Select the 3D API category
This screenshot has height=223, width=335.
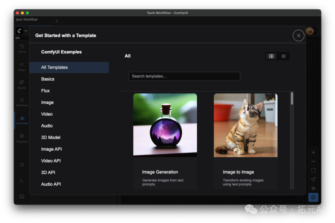click(69, 172)
